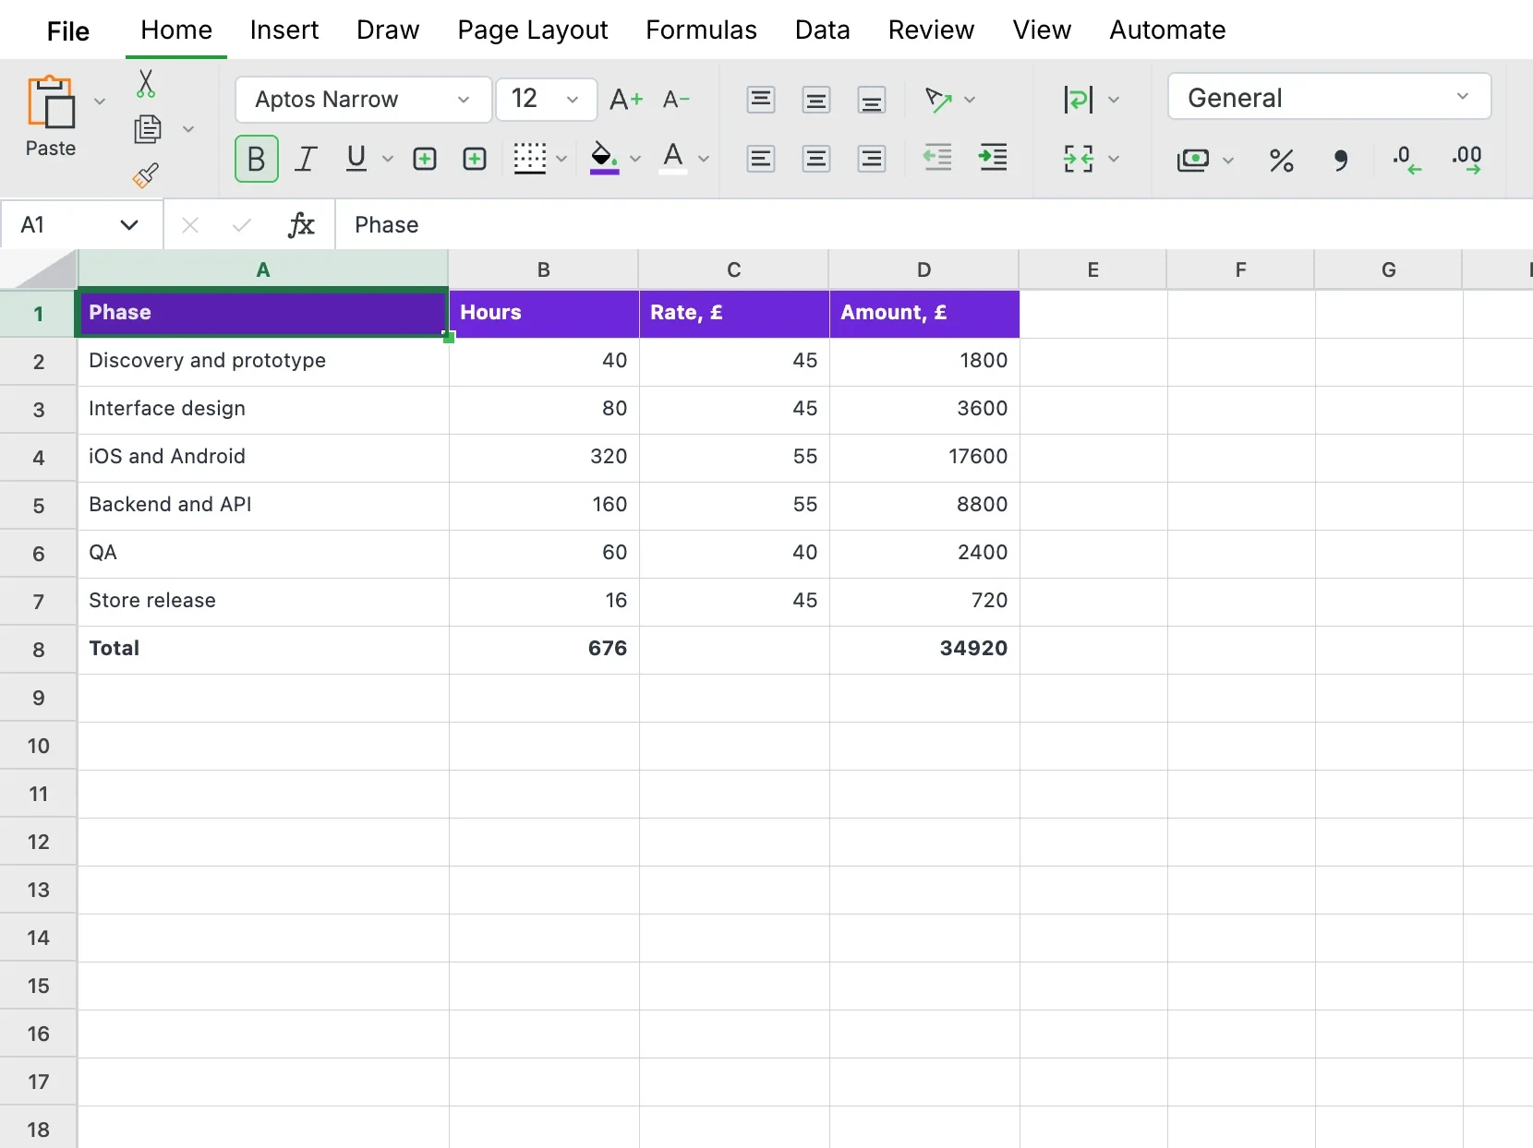Click the Copy icon
1533x1148 pixels.
148,129
